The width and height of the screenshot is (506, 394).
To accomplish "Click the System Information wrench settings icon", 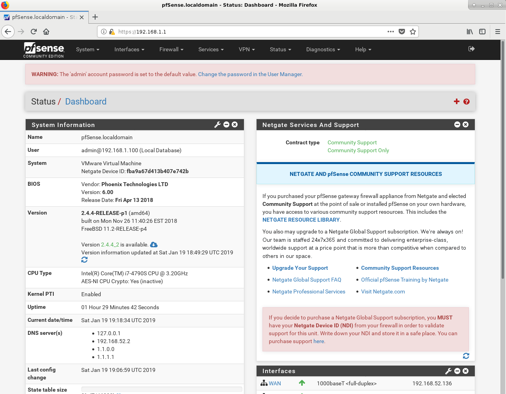I will (x=217, y=125).
